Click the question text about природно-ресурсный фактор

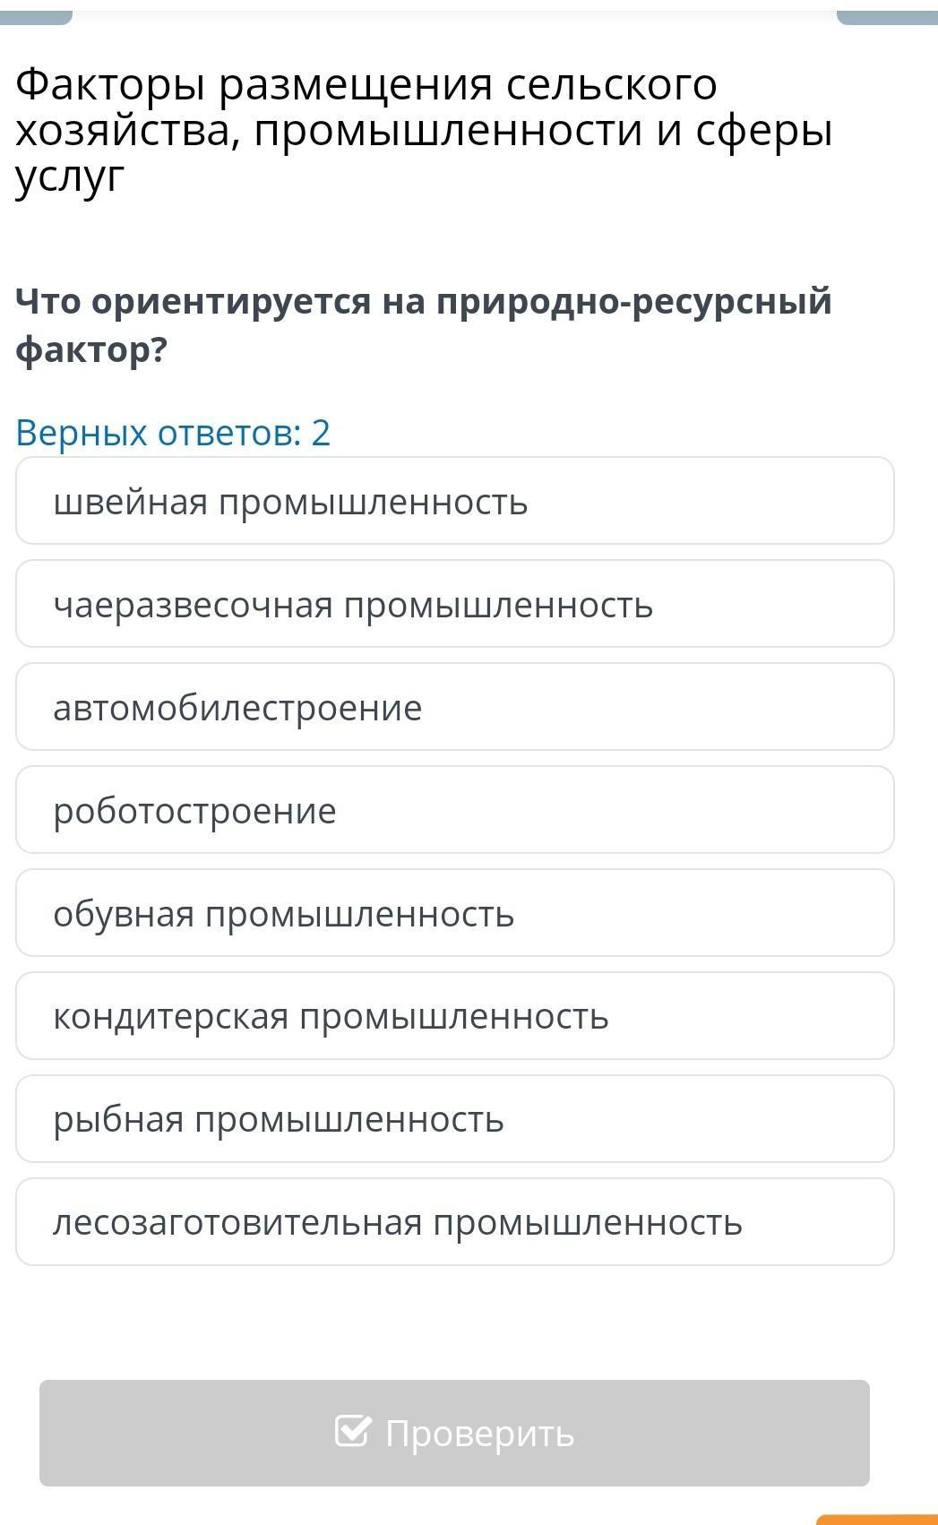[x=424, y=325]
